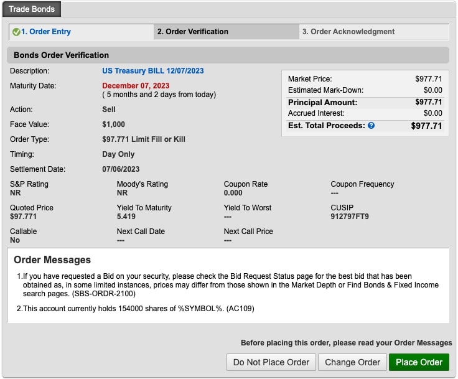This screenshot has width=458, height=379.
Task: Click the green checkmark beside Order Entry
Action: [16, 32]
